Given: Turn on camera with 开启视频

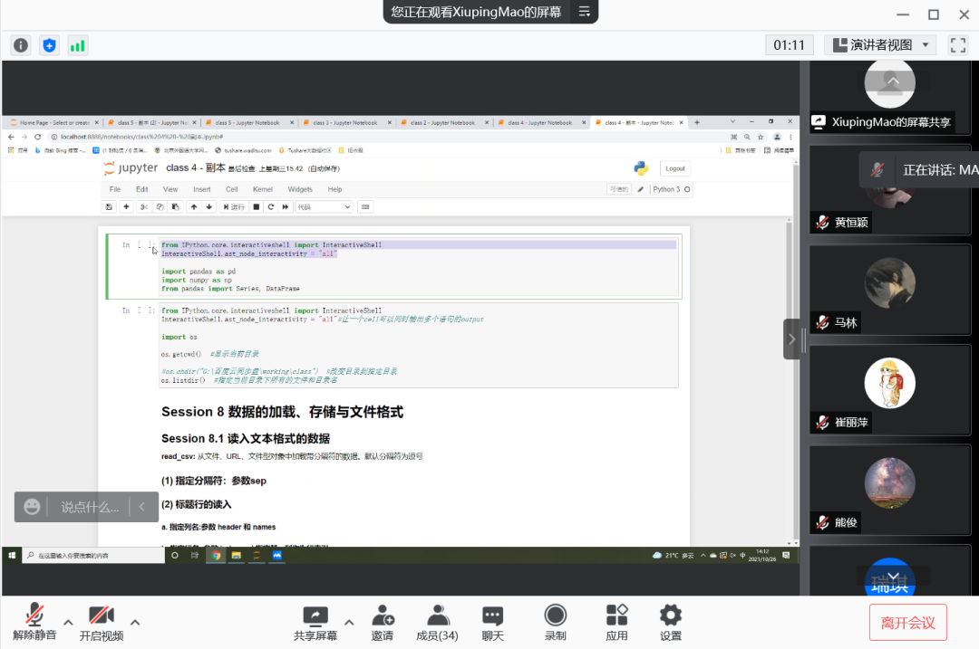Looking at the screenshot, I should (102, 622).
